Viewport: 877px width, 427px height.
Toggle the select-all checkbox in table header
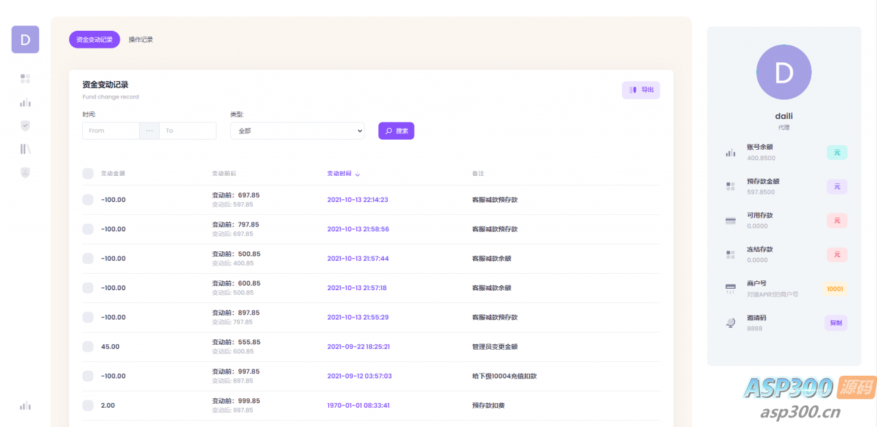click(88, 174)
